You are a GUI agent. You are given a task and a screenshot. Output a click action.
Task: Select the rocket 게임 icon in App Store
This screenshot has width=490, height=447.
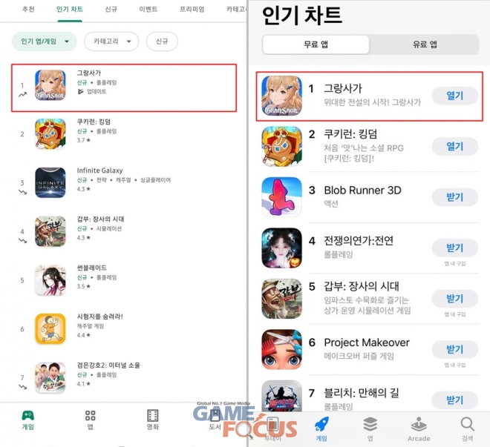pos(321,424)
